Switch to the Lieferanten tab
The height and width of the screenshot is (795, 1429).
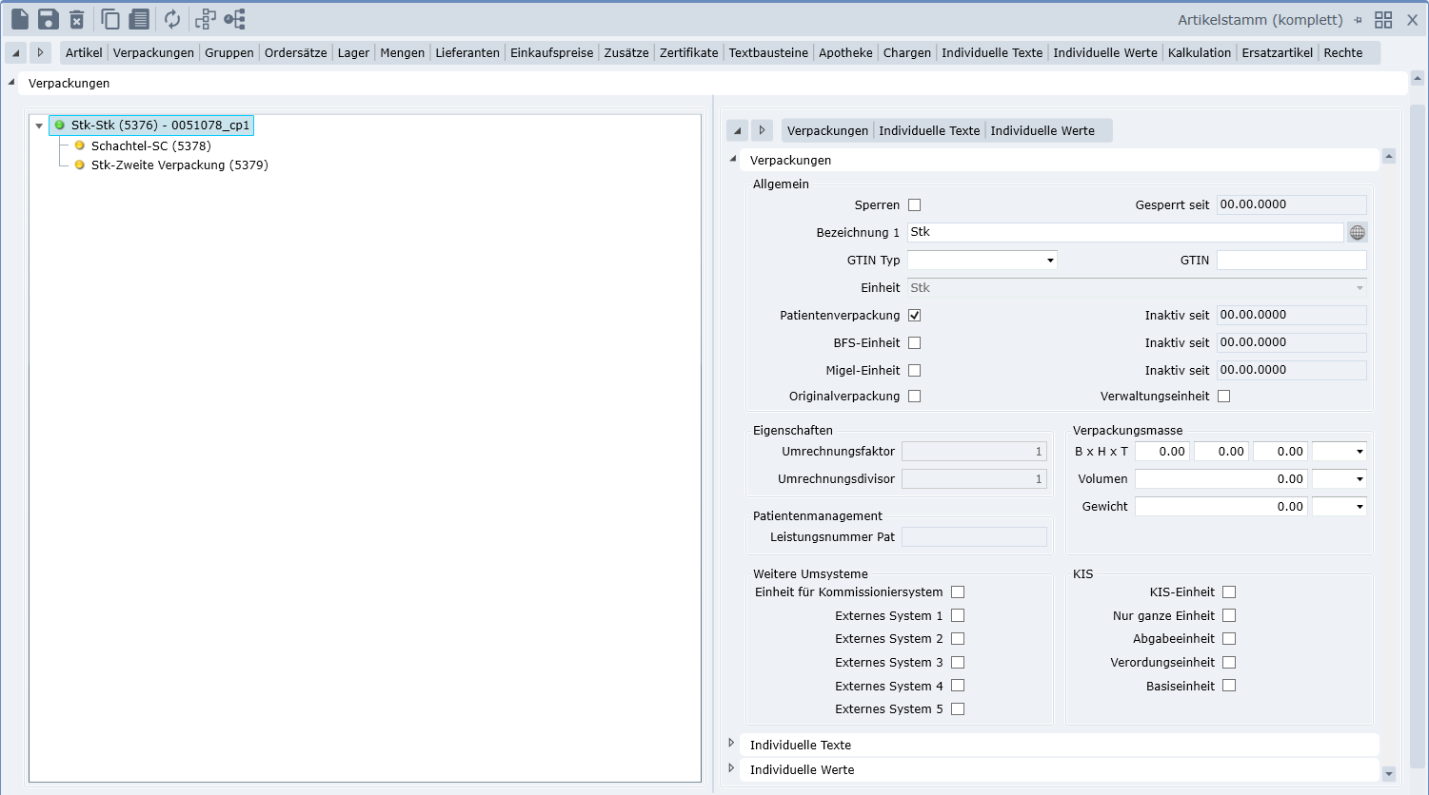pyautogui.click(x=466, y=53)
